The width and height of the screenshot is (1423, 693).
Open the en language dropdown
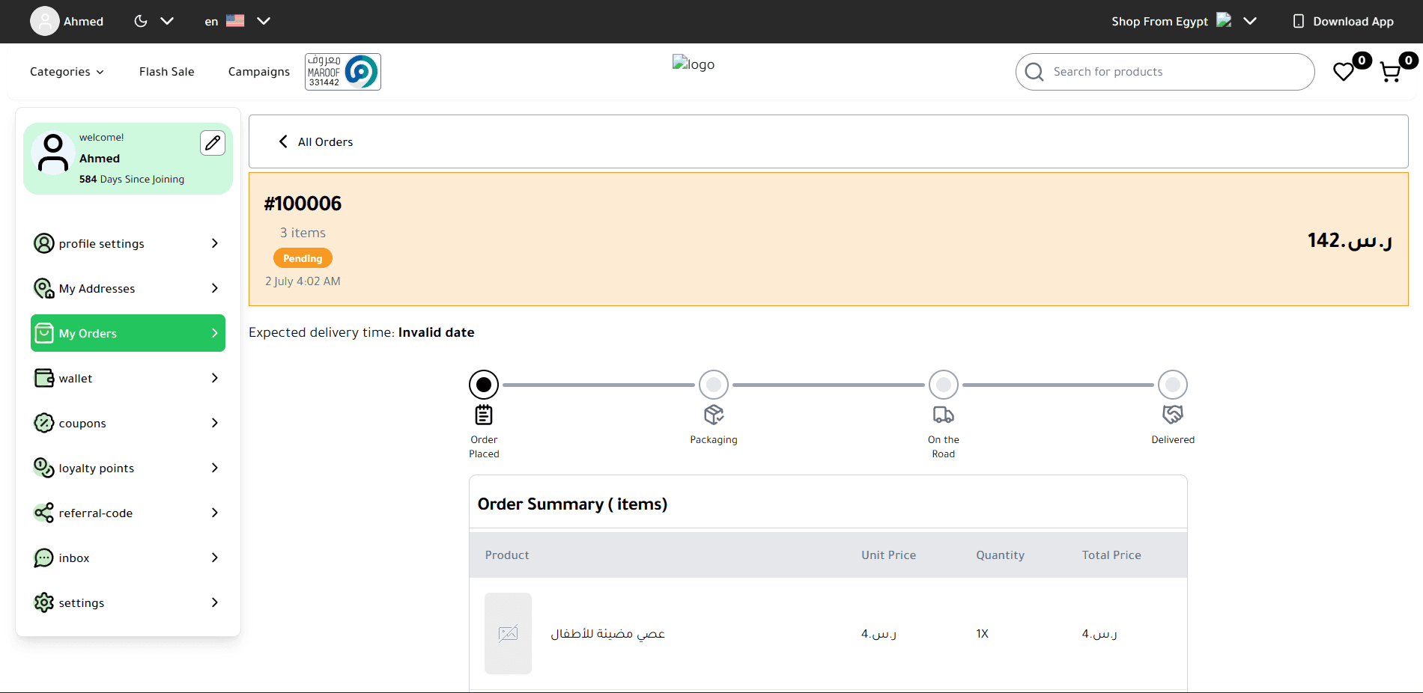[x=237, y=21]
